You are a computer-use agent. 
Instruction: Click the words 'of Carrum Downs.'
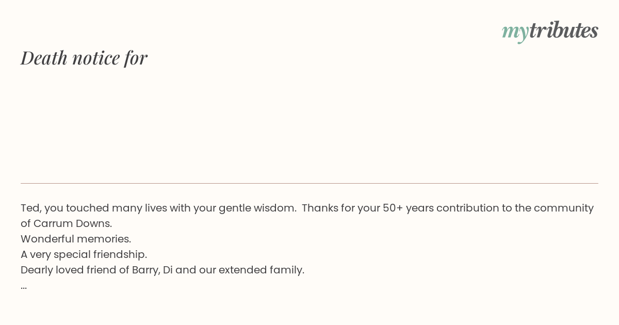pyautogui.click(x=67, y=223)
